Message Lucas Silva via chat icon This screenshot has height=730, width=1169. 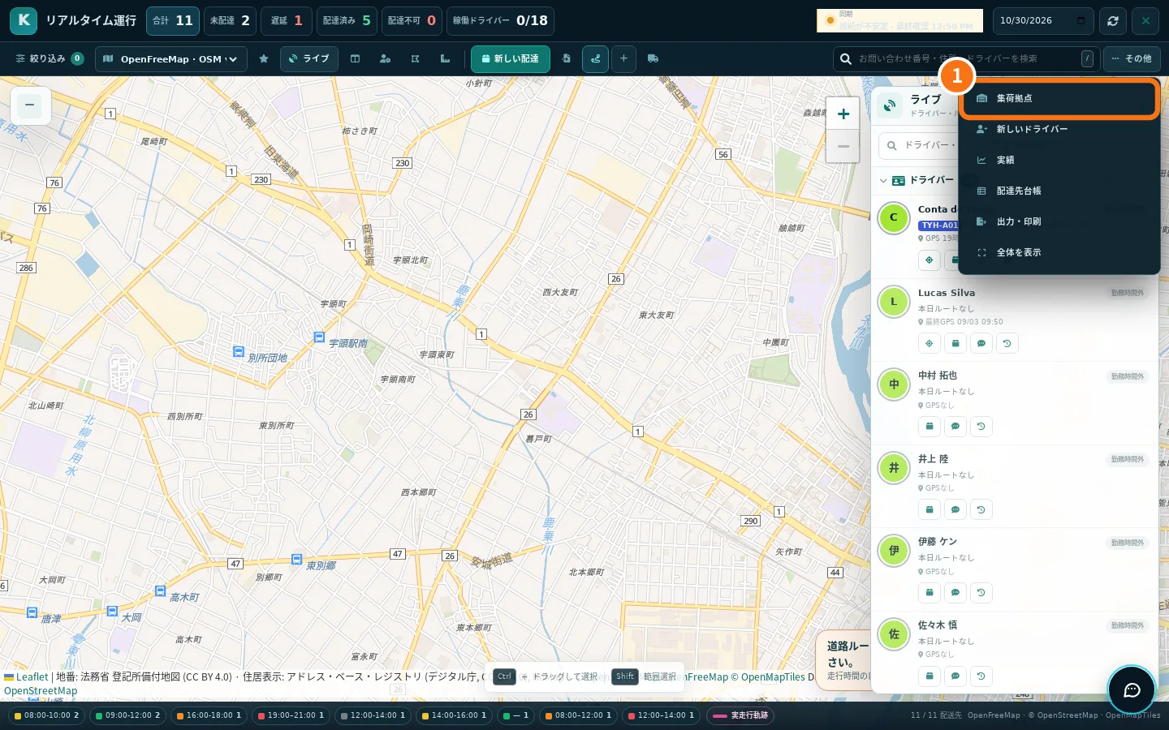pyautogui.click(x=981, y=343)
